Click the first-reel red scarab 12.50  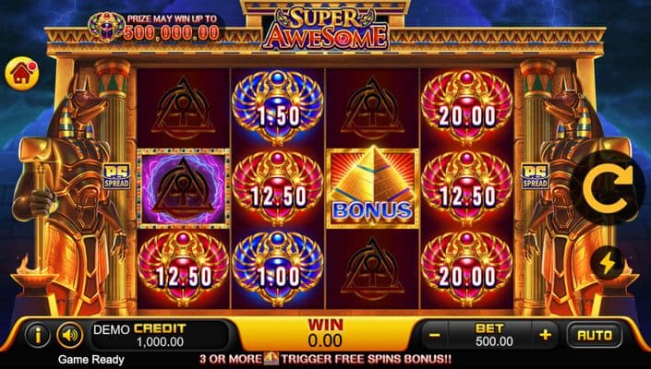[x=183, y=269]
